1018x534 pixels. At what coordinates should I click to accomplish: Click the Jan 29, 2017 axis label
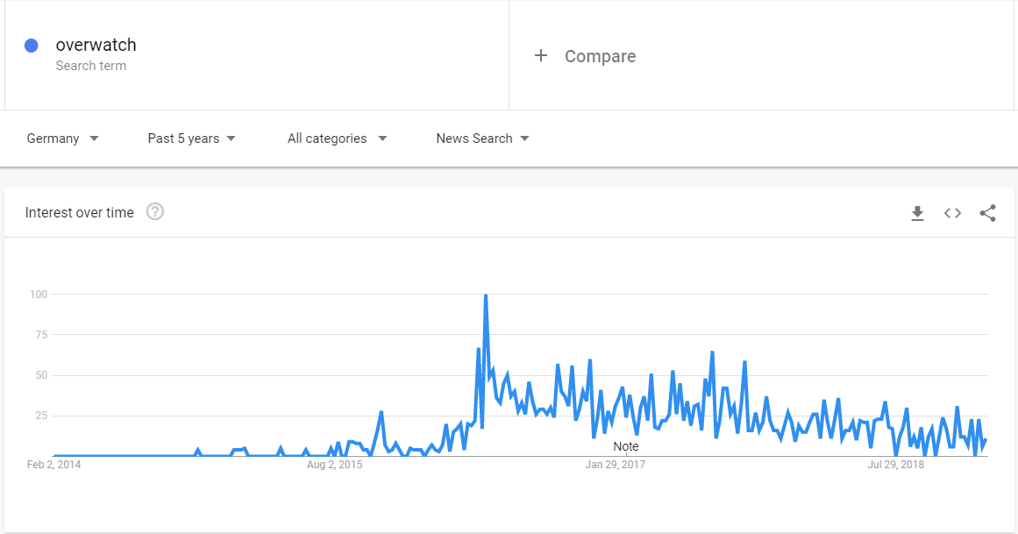tap(615, 465)
